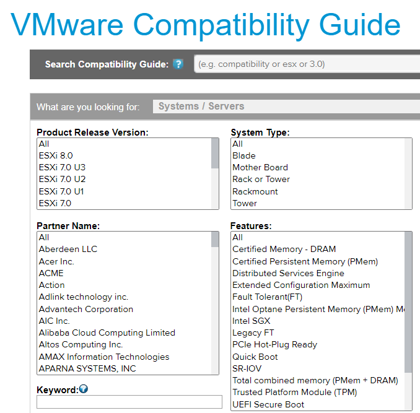Select APARNA SYSTEMS, INC partner

click(x=124, y=368)
